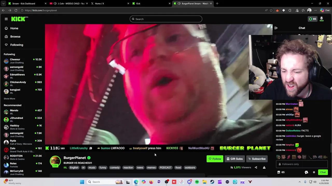Click the Kick search box

coord(166,19)
